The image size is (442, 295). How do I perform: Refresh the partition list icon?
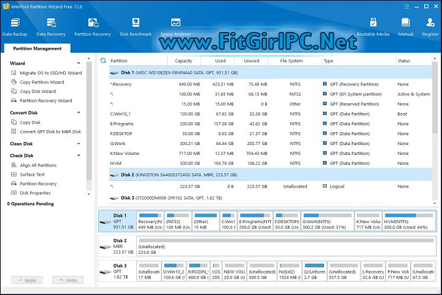click(103, 60)
